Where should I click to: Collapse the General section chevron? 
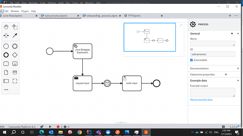[238, 33]
